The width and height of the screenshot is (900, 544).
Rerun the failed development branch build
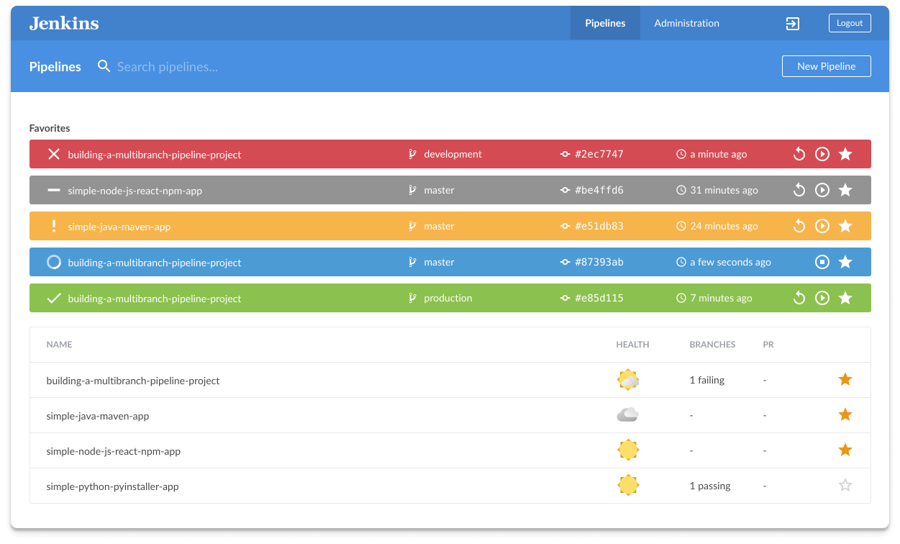pyautogui.click(x=799, y=154)
